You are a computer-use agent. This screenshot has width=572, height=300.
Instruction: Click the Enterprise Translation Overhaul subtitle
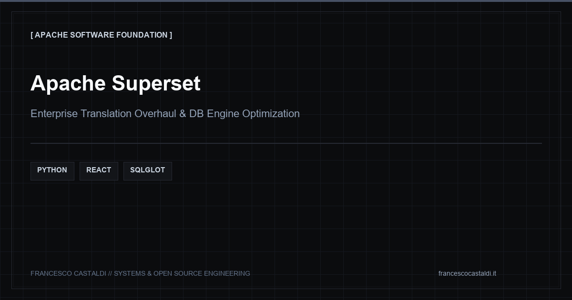165,114
